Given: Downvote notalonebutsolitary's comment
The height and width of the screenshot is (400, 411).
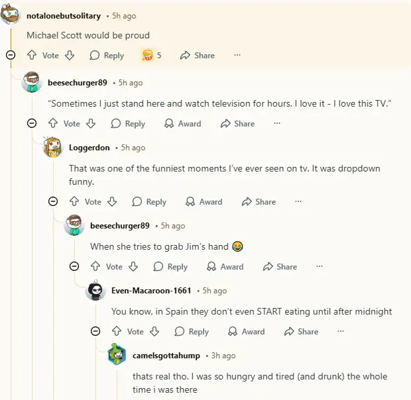Looking at the screenshot, I should click(70, 56).
